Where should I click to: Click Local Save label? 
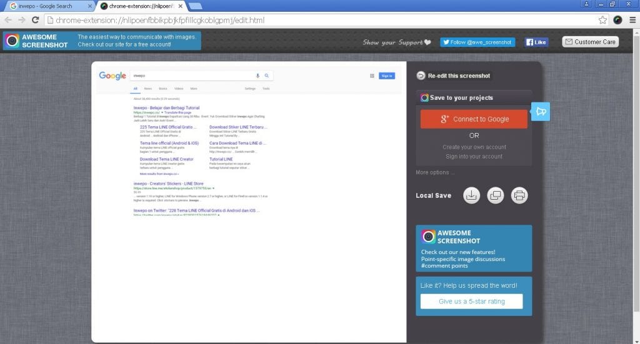(434, 195)
